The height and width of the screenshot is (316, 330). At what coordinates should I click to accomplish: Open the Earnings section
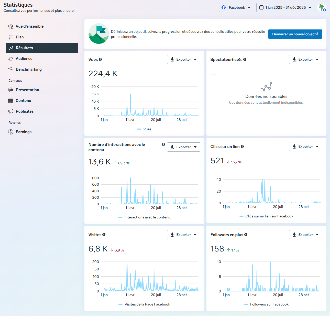click(x=24, y=132)
